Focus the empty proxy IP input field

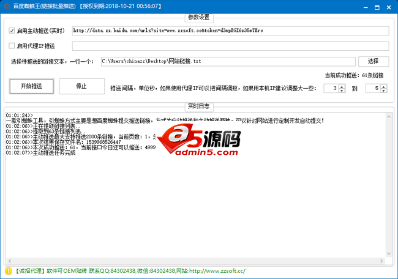pos(230,46)
